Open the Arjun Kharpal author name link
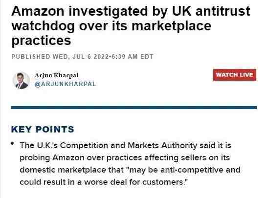Image resolution: width=266 pixels, height=198 pixels. tap(57, 75)
